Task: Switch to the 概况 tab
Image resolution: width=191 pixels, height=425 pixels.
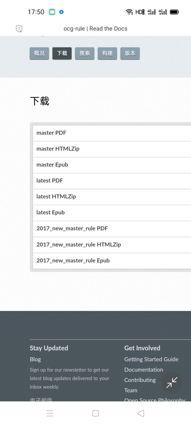Action: point(39,53)
